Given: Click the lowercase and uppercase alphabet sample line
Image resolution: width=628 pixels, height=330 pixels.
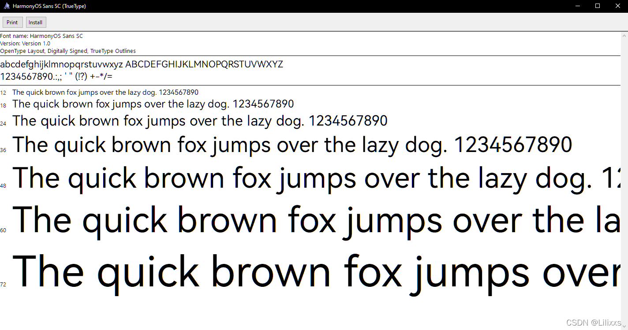Looking at the screenshot, I should pos(142,65).
